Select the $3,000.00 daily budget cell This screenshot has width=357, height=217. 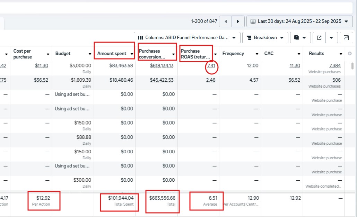(73, 68)
